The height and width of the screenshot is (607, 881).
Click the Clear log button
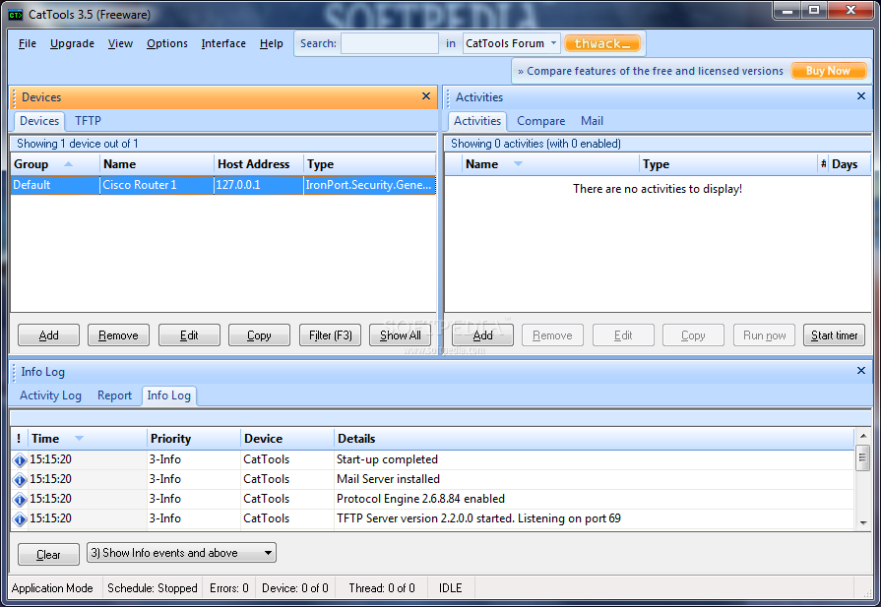click(x=49, y=555)
